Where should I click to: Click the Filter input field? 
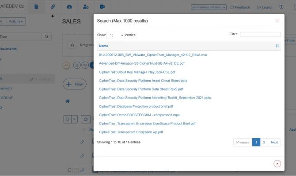pyautogui.click(x=260, y=34)
